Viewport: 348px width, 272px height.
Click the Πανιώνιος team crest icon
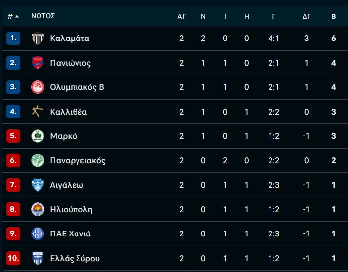coord(38,63)
